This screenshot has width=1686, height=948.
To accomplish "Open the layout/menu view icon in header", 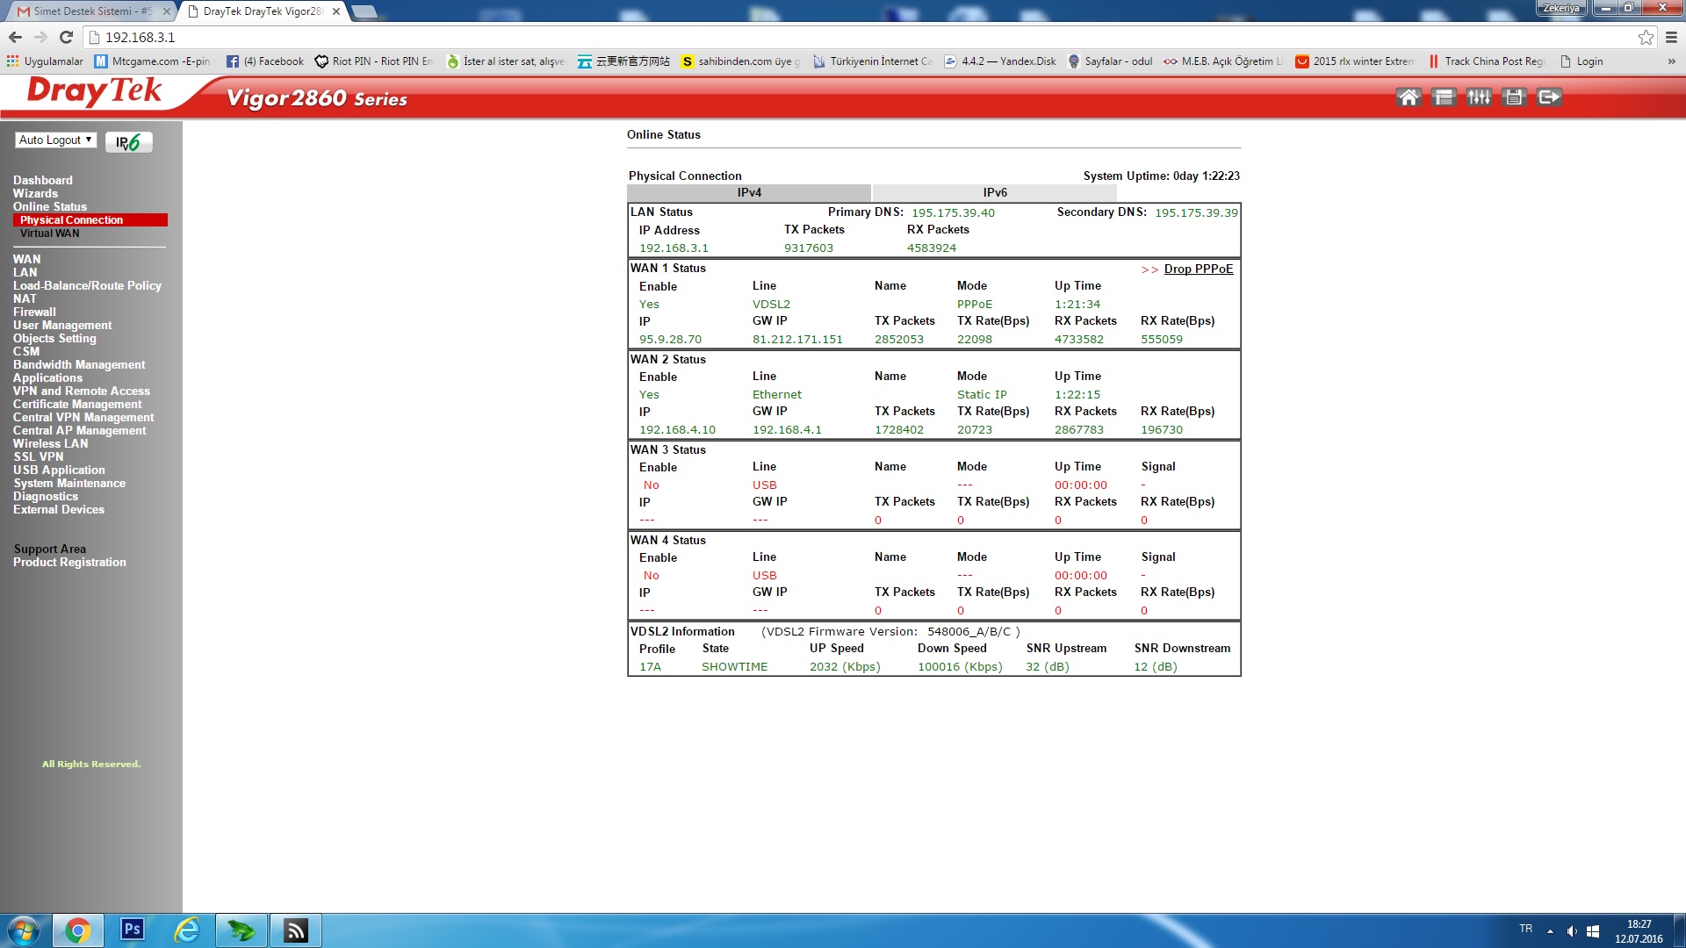I will tap(1444, 97).
